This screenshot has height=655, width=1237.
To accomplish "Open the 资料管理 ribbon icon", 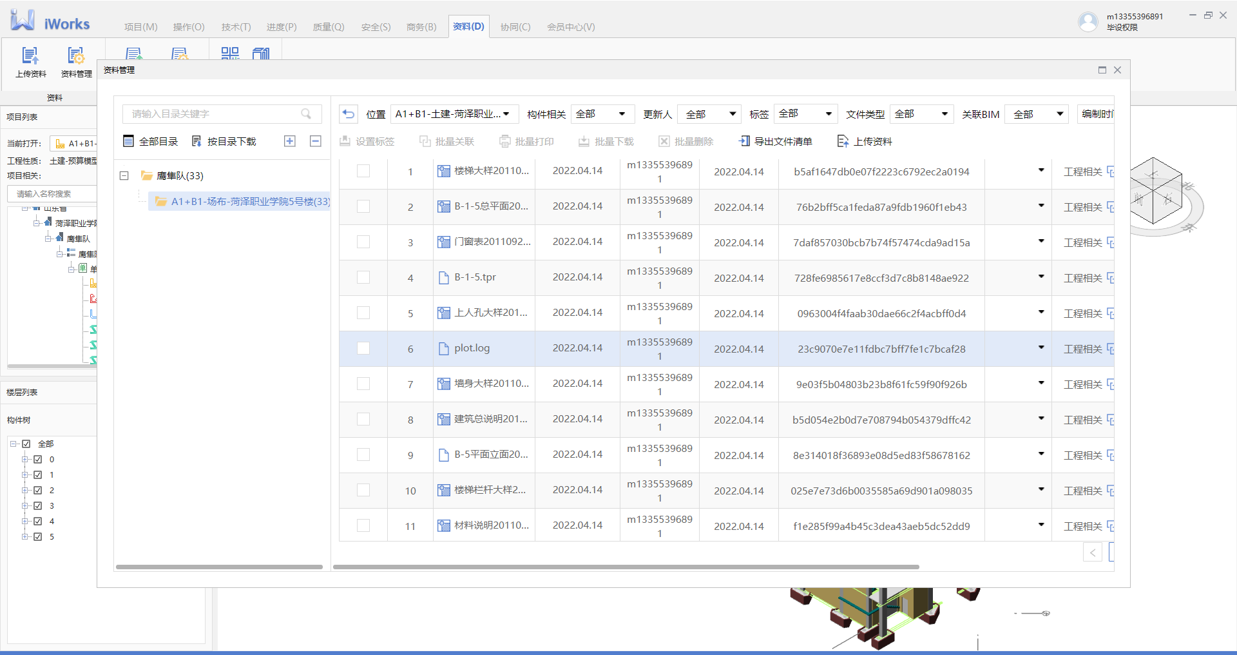I will [76, 63].
